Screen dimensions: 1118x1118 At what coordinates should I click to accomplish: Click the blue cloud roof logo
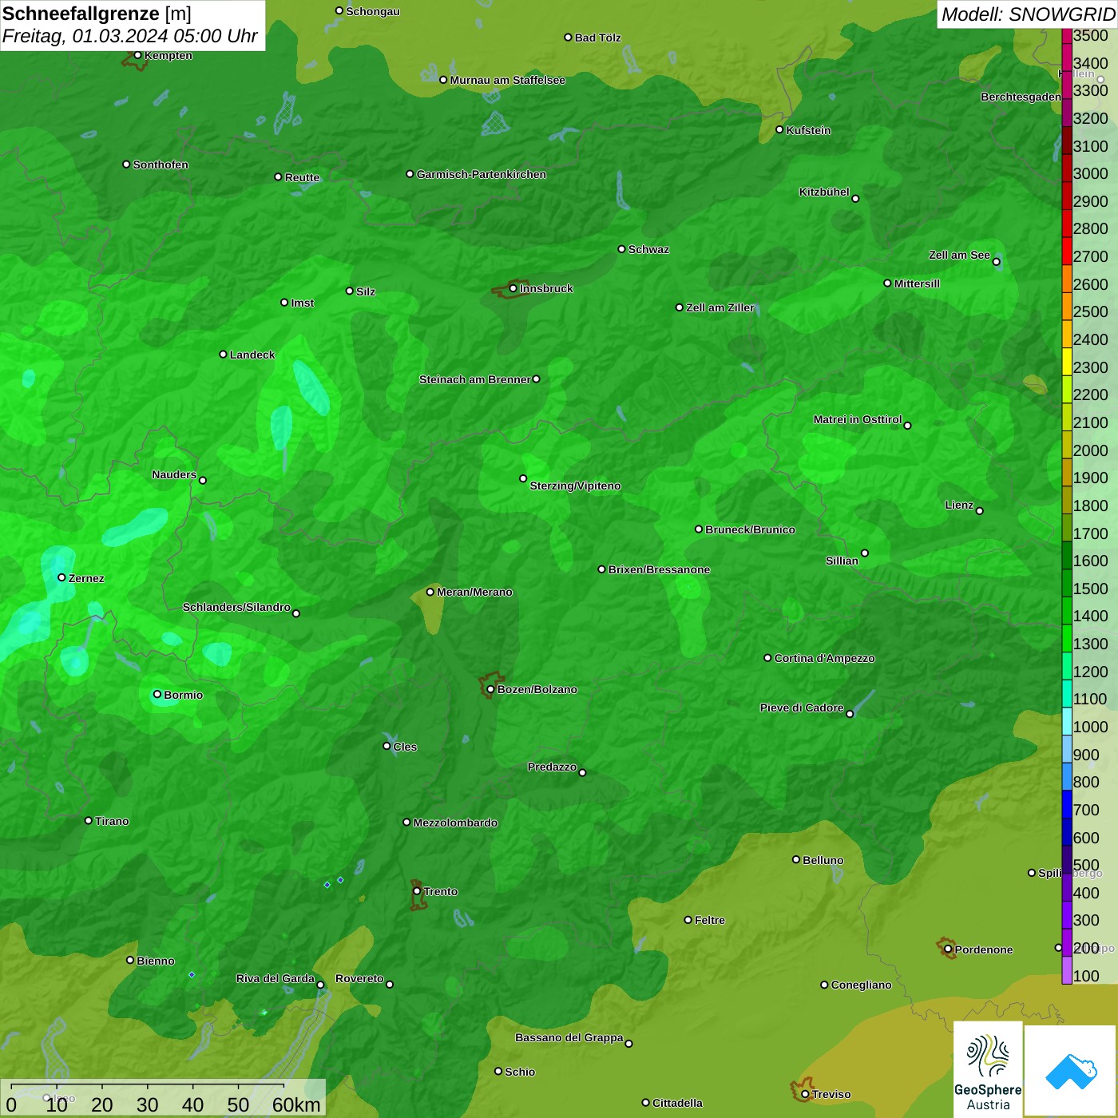click(1071, 1071)
